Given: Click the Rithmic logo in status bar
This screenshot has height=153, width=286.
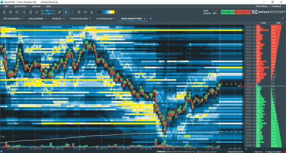Looking at the screenshot, I should pyautogui.click(x=176, y=151).
